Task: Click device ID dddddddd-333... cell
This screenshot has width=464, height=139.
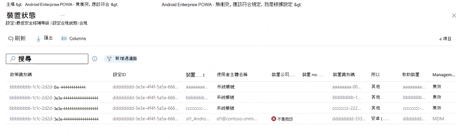Action: click(349, 119)
